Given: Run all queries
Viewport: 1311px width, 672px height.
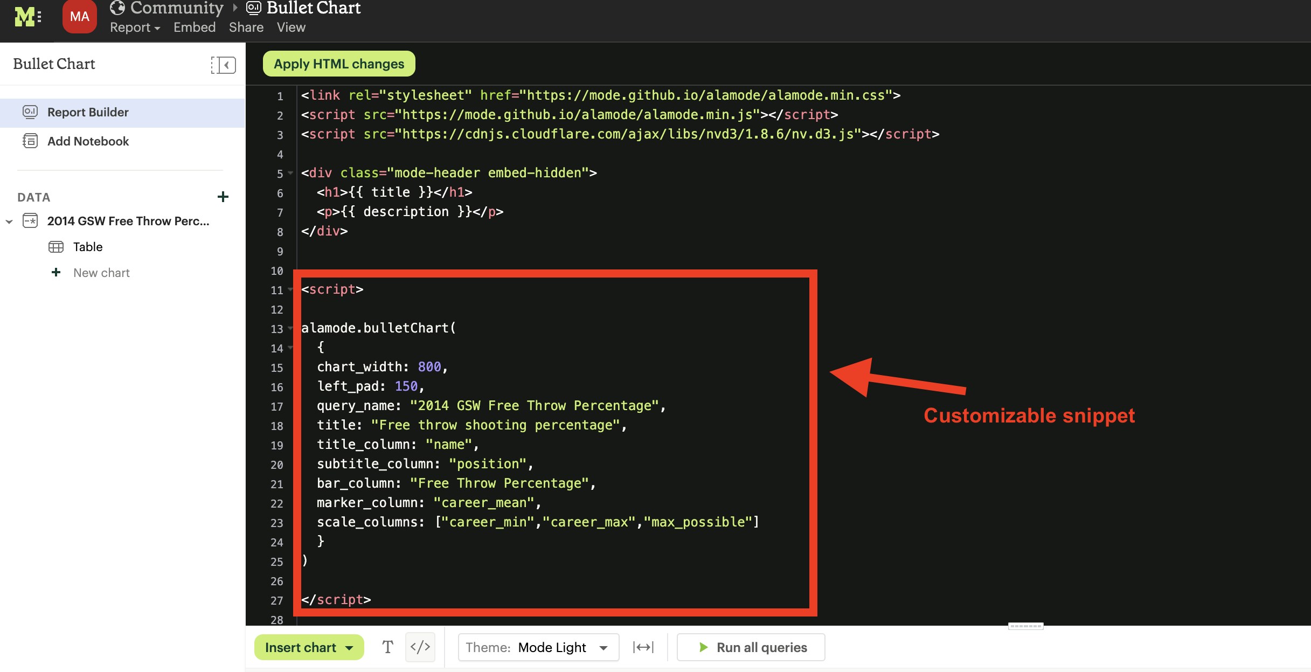Looking at the screenshot, I should 751,647.
